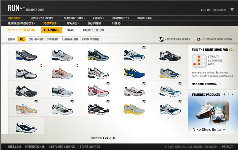The height and width of the screenshot is (150, 238).
Task: Click the Bowerman Series legend icon
Action: click(x=161, y=39)
